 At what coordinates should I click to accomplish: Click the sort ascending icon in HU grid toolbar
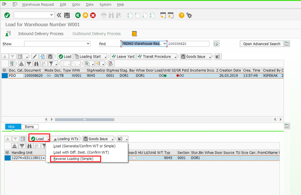pos(14,146)
